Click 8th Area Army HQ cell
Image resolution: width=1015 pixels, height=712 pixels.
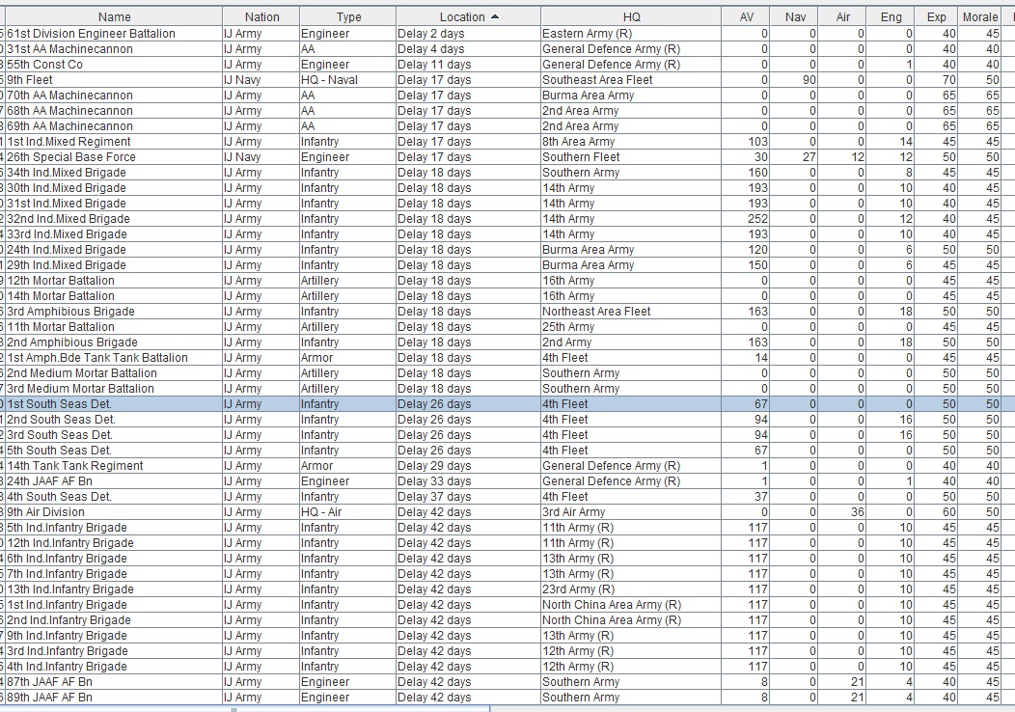click(x=631, y=142)
